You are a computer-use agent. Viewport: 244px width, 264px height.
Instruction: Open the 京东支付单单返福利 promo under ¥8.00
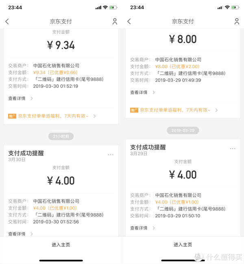[x=175, y=110]
